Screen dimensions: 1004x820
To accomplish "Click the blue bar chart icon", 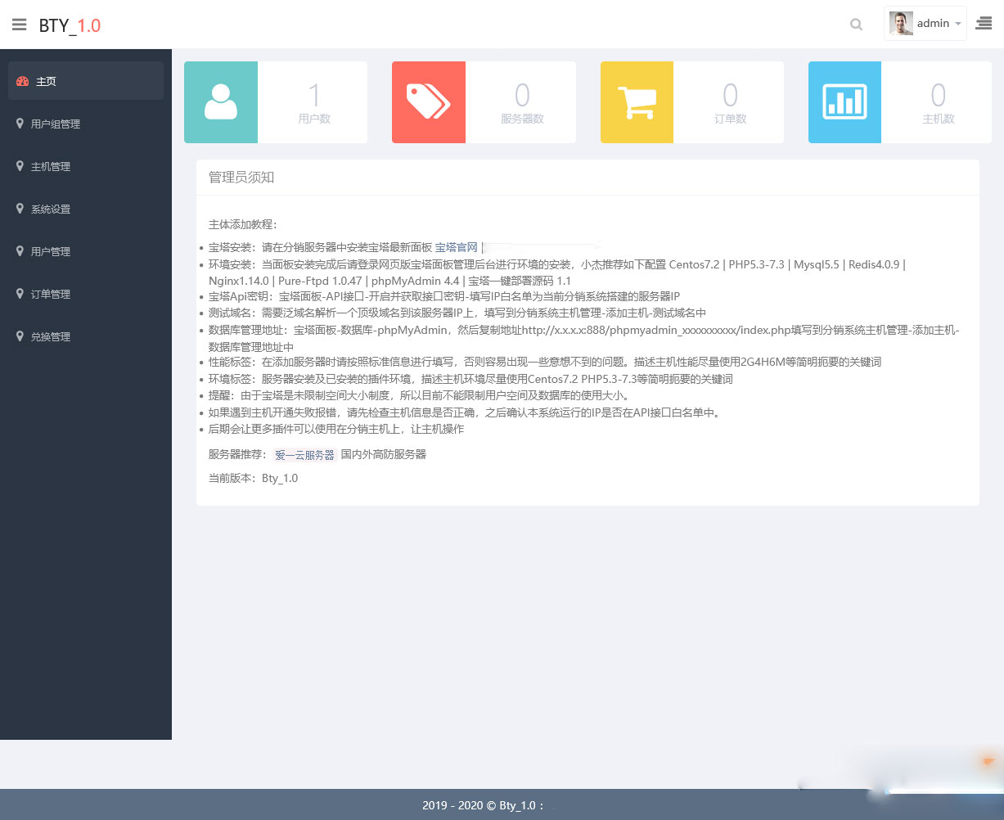I will [844, 102].
